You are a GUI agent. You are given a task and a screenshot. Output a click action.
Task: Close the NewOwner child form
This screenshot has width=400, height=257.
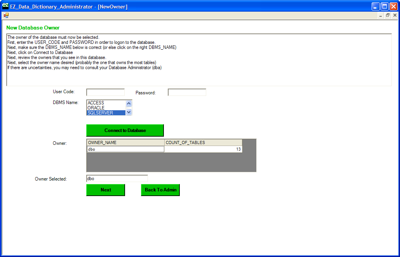[395, 16]
